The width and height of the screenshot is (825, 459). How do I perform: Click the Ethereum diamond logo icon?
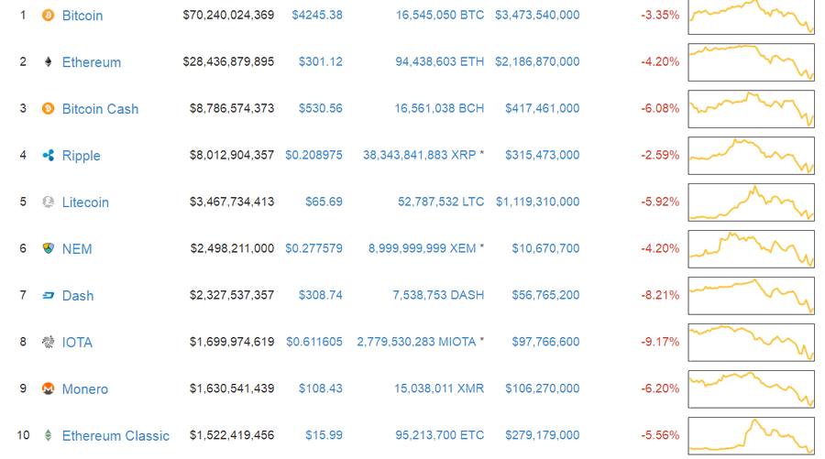[48, 62]
